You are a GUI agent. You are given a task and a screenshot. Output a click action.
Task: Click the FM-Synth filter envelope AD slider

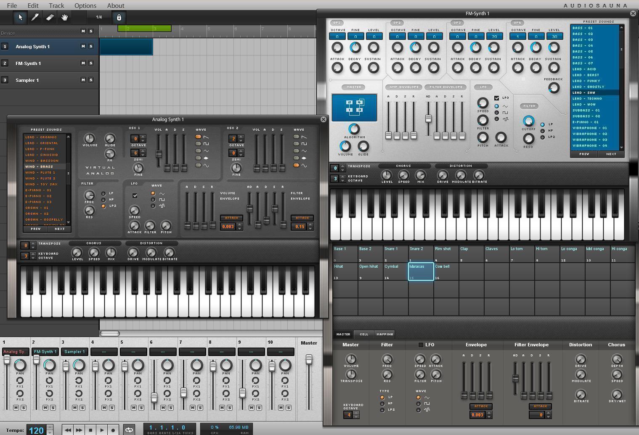(x=428, y=119)
